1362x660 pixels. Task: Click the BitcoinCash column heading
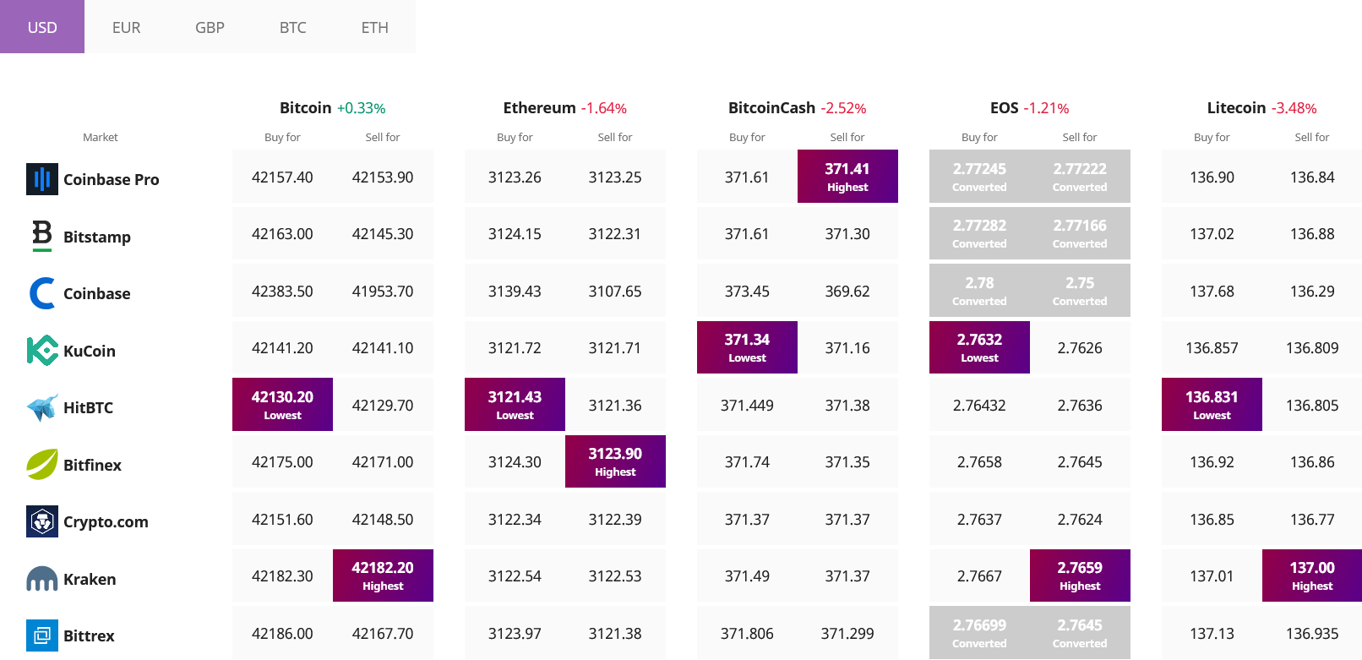click(771, 107)
